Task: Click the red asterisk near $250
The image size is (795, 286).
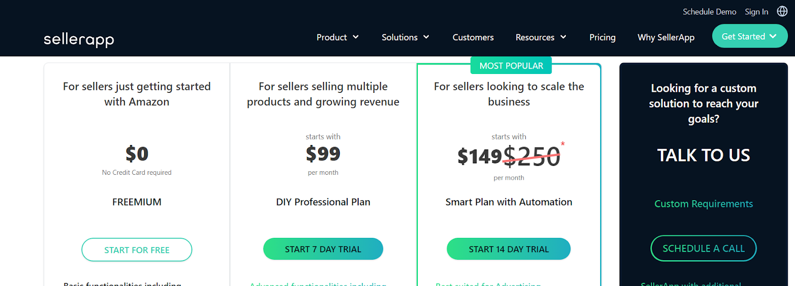Action: pyautogui.click(x=562, y=144)
